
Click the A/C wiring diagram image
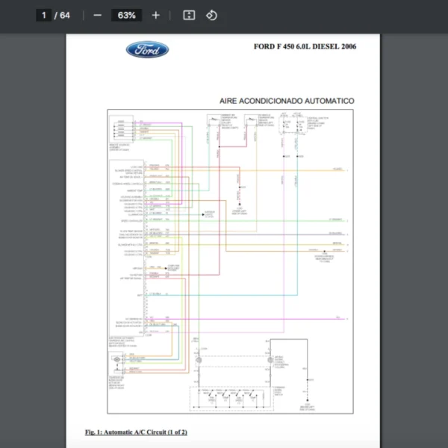pos(230,261)
